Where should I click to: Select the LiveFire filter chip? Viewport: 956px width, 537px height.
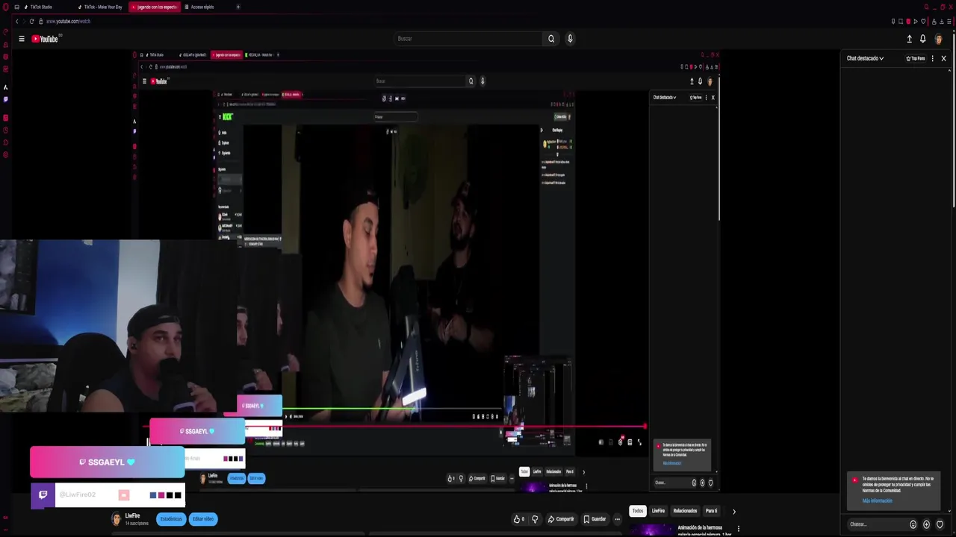tap(658, 511)
